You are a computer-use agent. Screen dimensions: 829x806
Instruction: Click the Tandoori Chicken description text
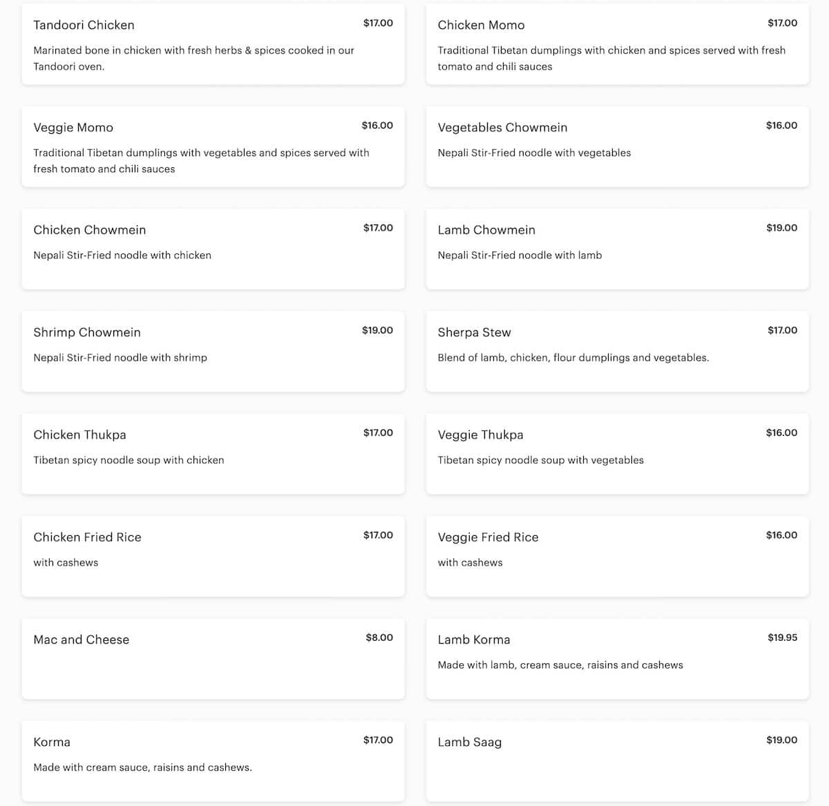coord(193,58)
